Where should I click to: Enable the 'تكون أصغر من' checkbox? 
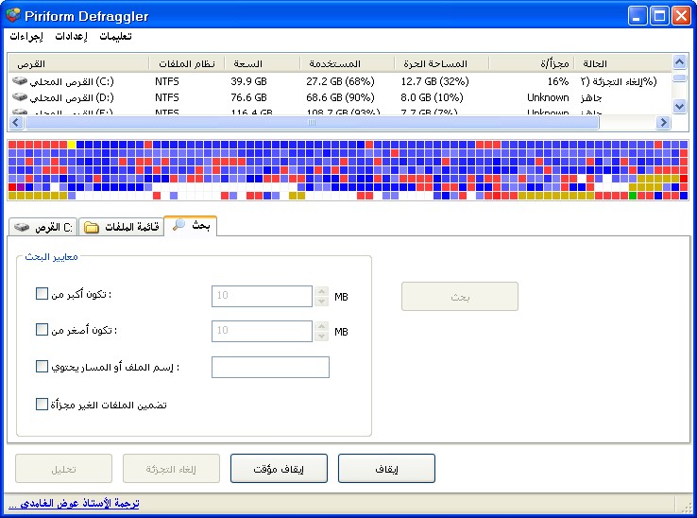pos(42,330)
